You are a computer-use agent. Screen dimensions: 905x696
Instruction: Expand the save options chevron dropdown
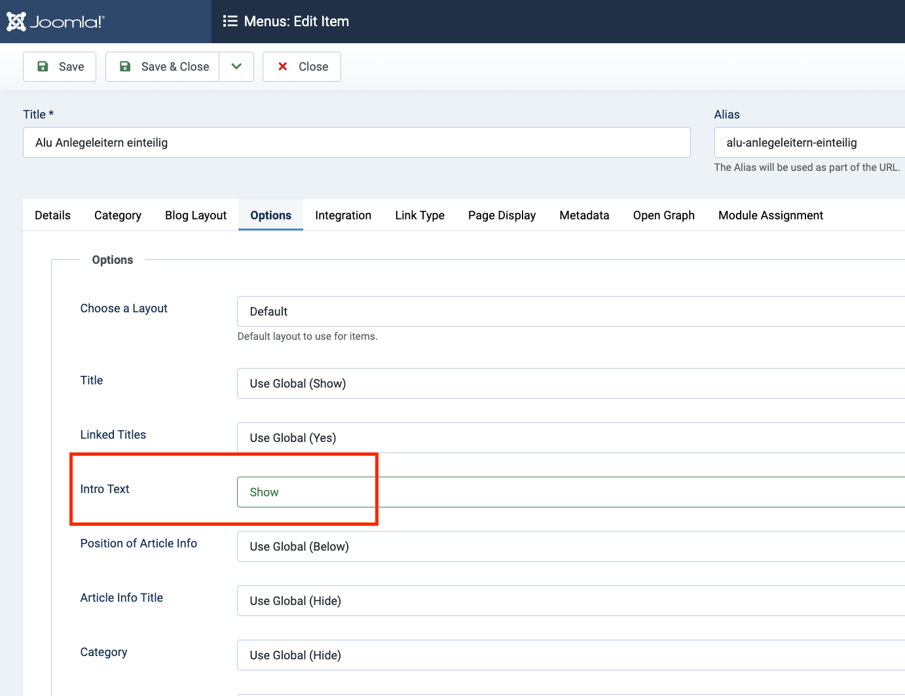coord(236,67)
